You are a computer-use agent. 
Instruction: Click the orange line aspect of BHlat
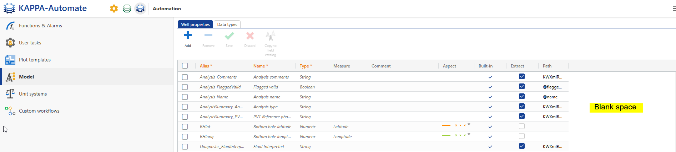tap(446, 125)
